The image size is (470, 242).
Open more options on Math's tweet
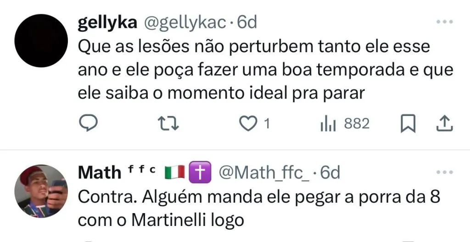444,172
